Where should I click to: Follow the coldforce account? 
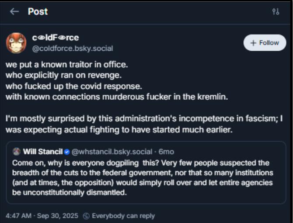click(265, 43)
